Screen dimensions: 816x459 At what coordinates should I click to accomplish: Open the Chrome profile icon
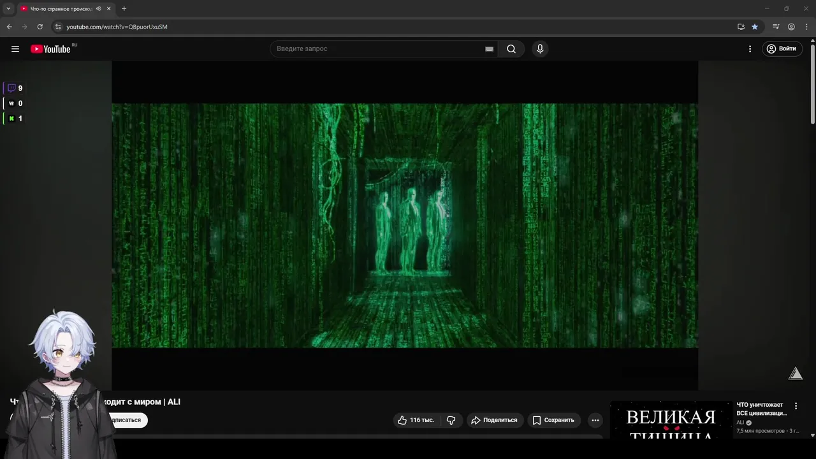click(x=791, y=27)
